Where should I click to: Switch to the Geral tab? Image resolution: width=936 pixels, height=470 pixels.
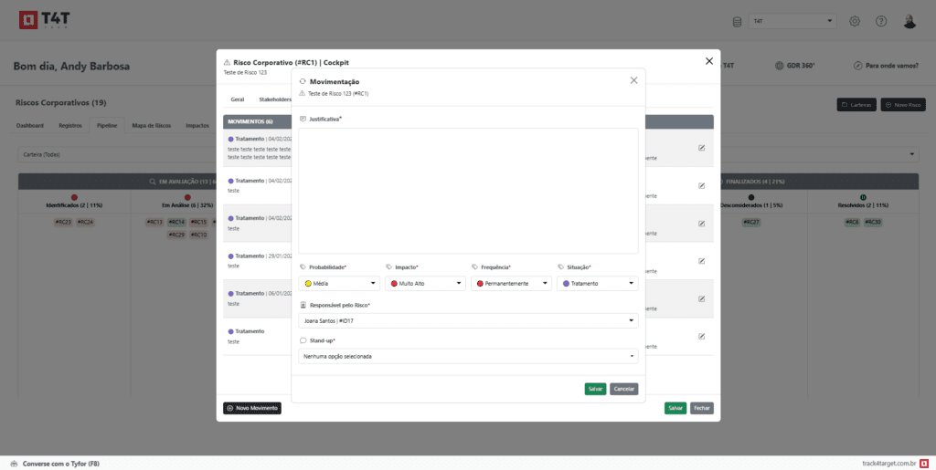click(237, 99)
